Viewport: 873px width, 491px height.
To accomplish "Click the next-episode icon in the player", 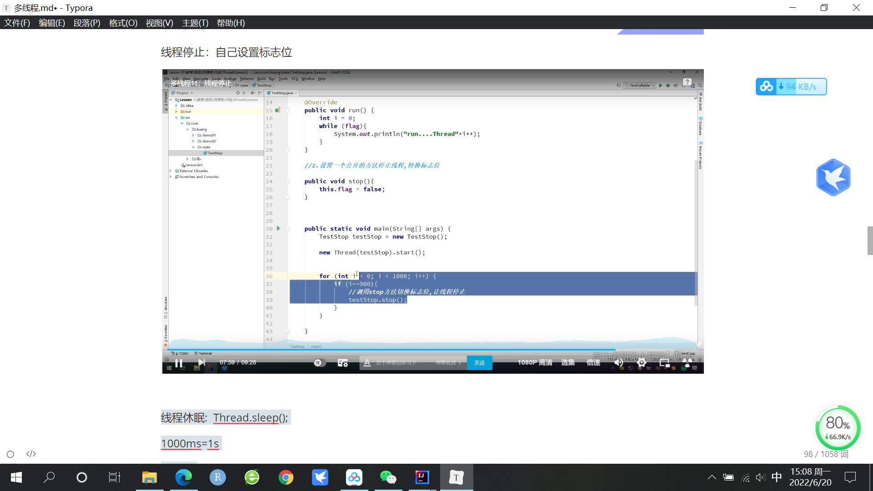I will (201, 363).
